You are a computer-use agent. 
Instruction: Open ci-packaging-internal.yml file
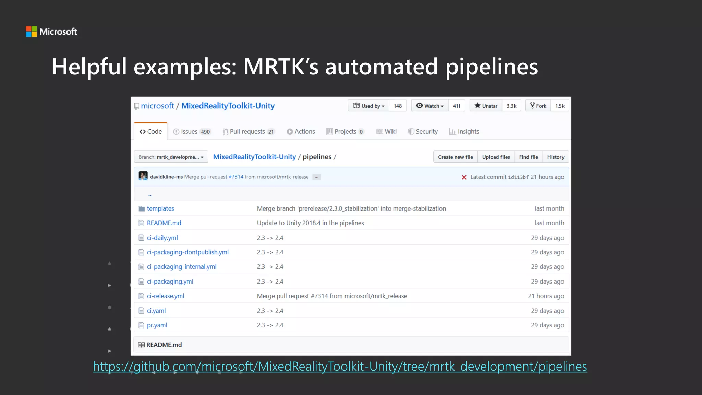click(182, 266)
